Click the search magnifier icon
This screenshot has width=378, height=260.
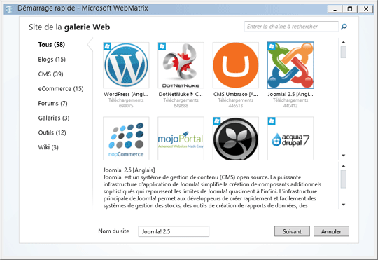point(344,27)
